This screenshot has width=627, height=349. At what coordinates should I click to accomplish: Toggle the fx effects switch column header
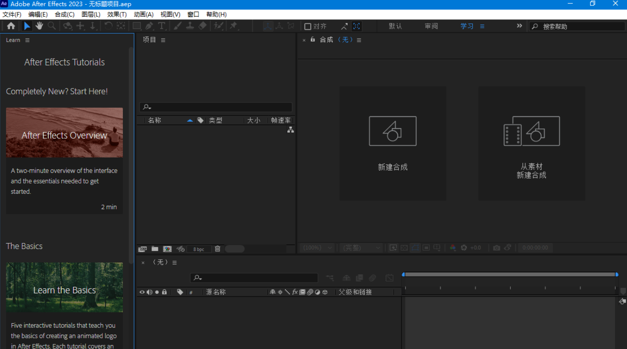pyautogui.click(x=295, y=292)
